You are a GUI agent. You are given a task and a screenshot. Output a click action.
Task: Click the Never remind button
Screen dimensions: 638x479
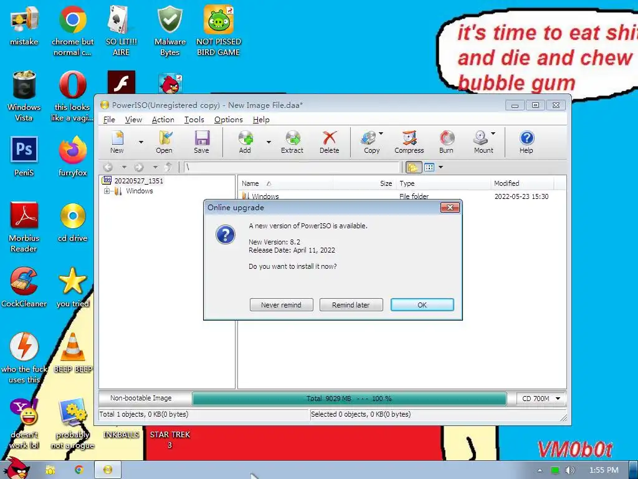tap(281, 304)
